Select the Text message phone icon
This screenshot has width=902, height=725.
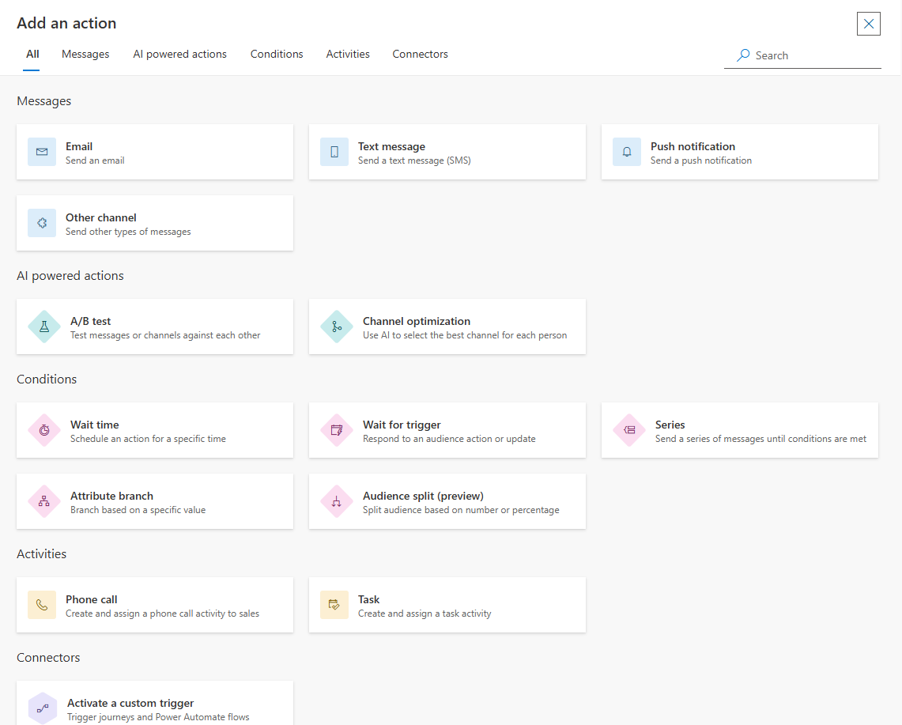point(334,152)
